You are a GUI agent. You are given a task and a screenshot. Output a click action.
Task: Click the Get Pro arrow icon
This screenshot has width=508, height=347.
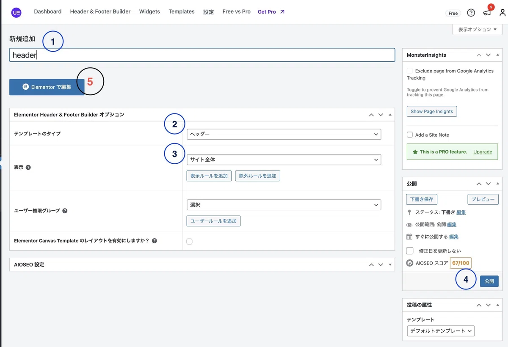pos(282,12)
